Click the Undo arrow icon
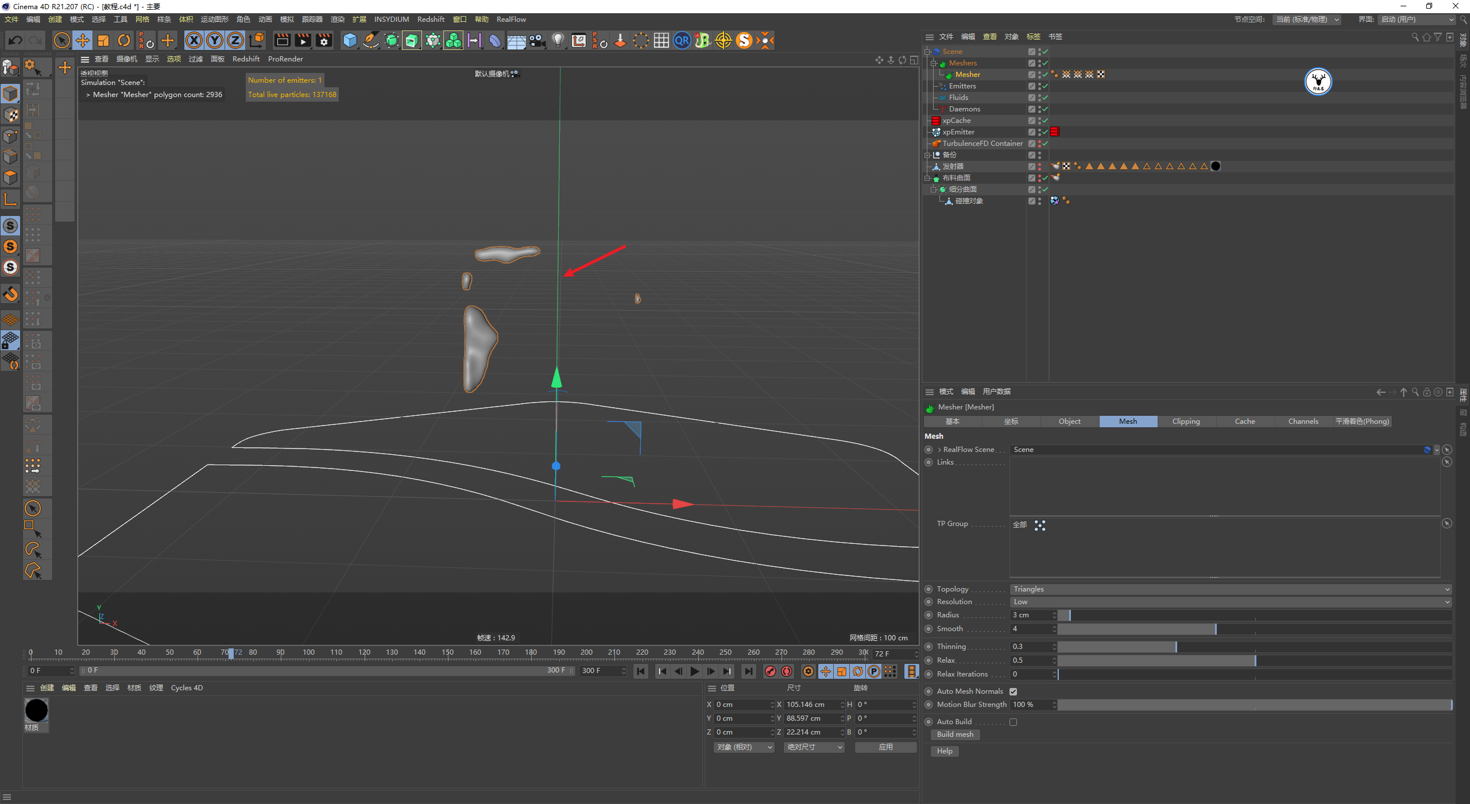The width and height of the screenshot is (1470, 804). (x=16, y=40)
